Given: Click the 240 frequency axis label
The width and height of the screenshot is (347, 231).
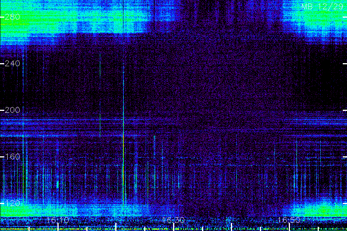Looking at the screenshot, I should (12, 64).
